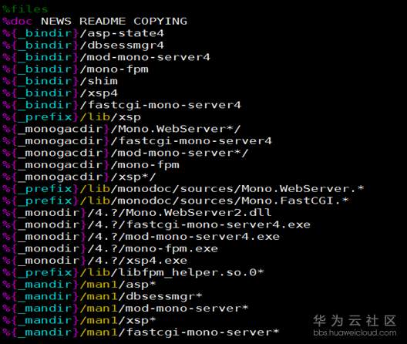Click the word NEWS
The image size is (407, 344).
(56, 22)
